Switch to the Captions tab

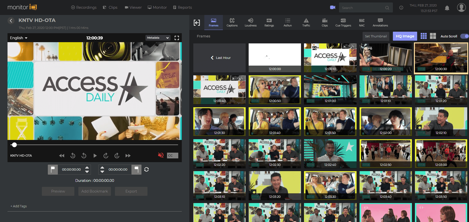[232, 22]
